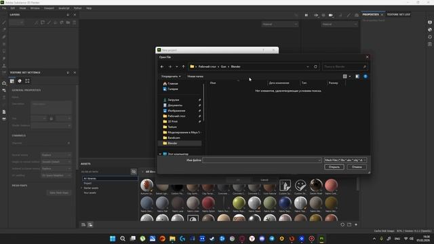Open the Упорядочить menu
434x244 pixels.
point(171,77)
